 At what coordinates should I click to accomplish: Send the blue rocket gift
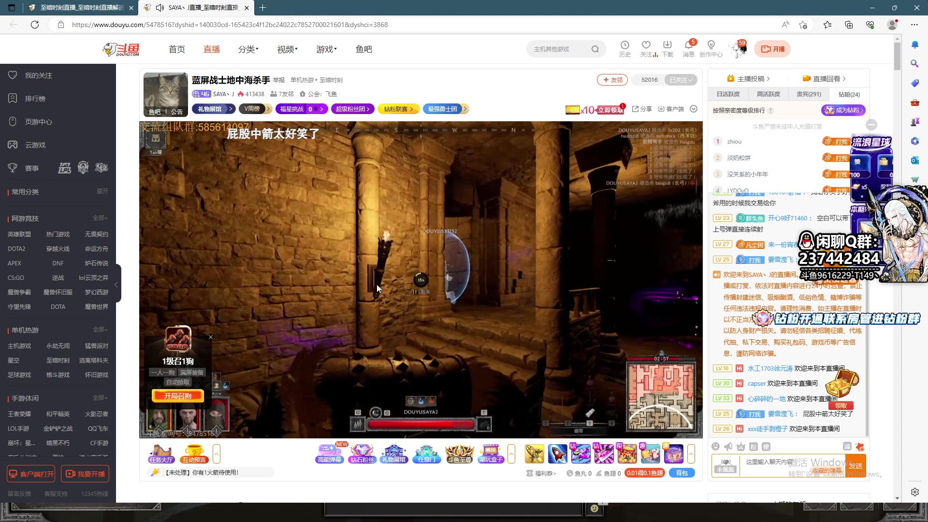[557, 454]
